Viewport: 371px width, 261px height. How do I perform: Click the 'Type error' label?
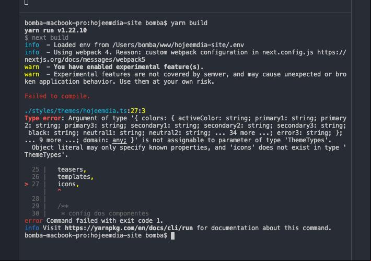[43, 118]
